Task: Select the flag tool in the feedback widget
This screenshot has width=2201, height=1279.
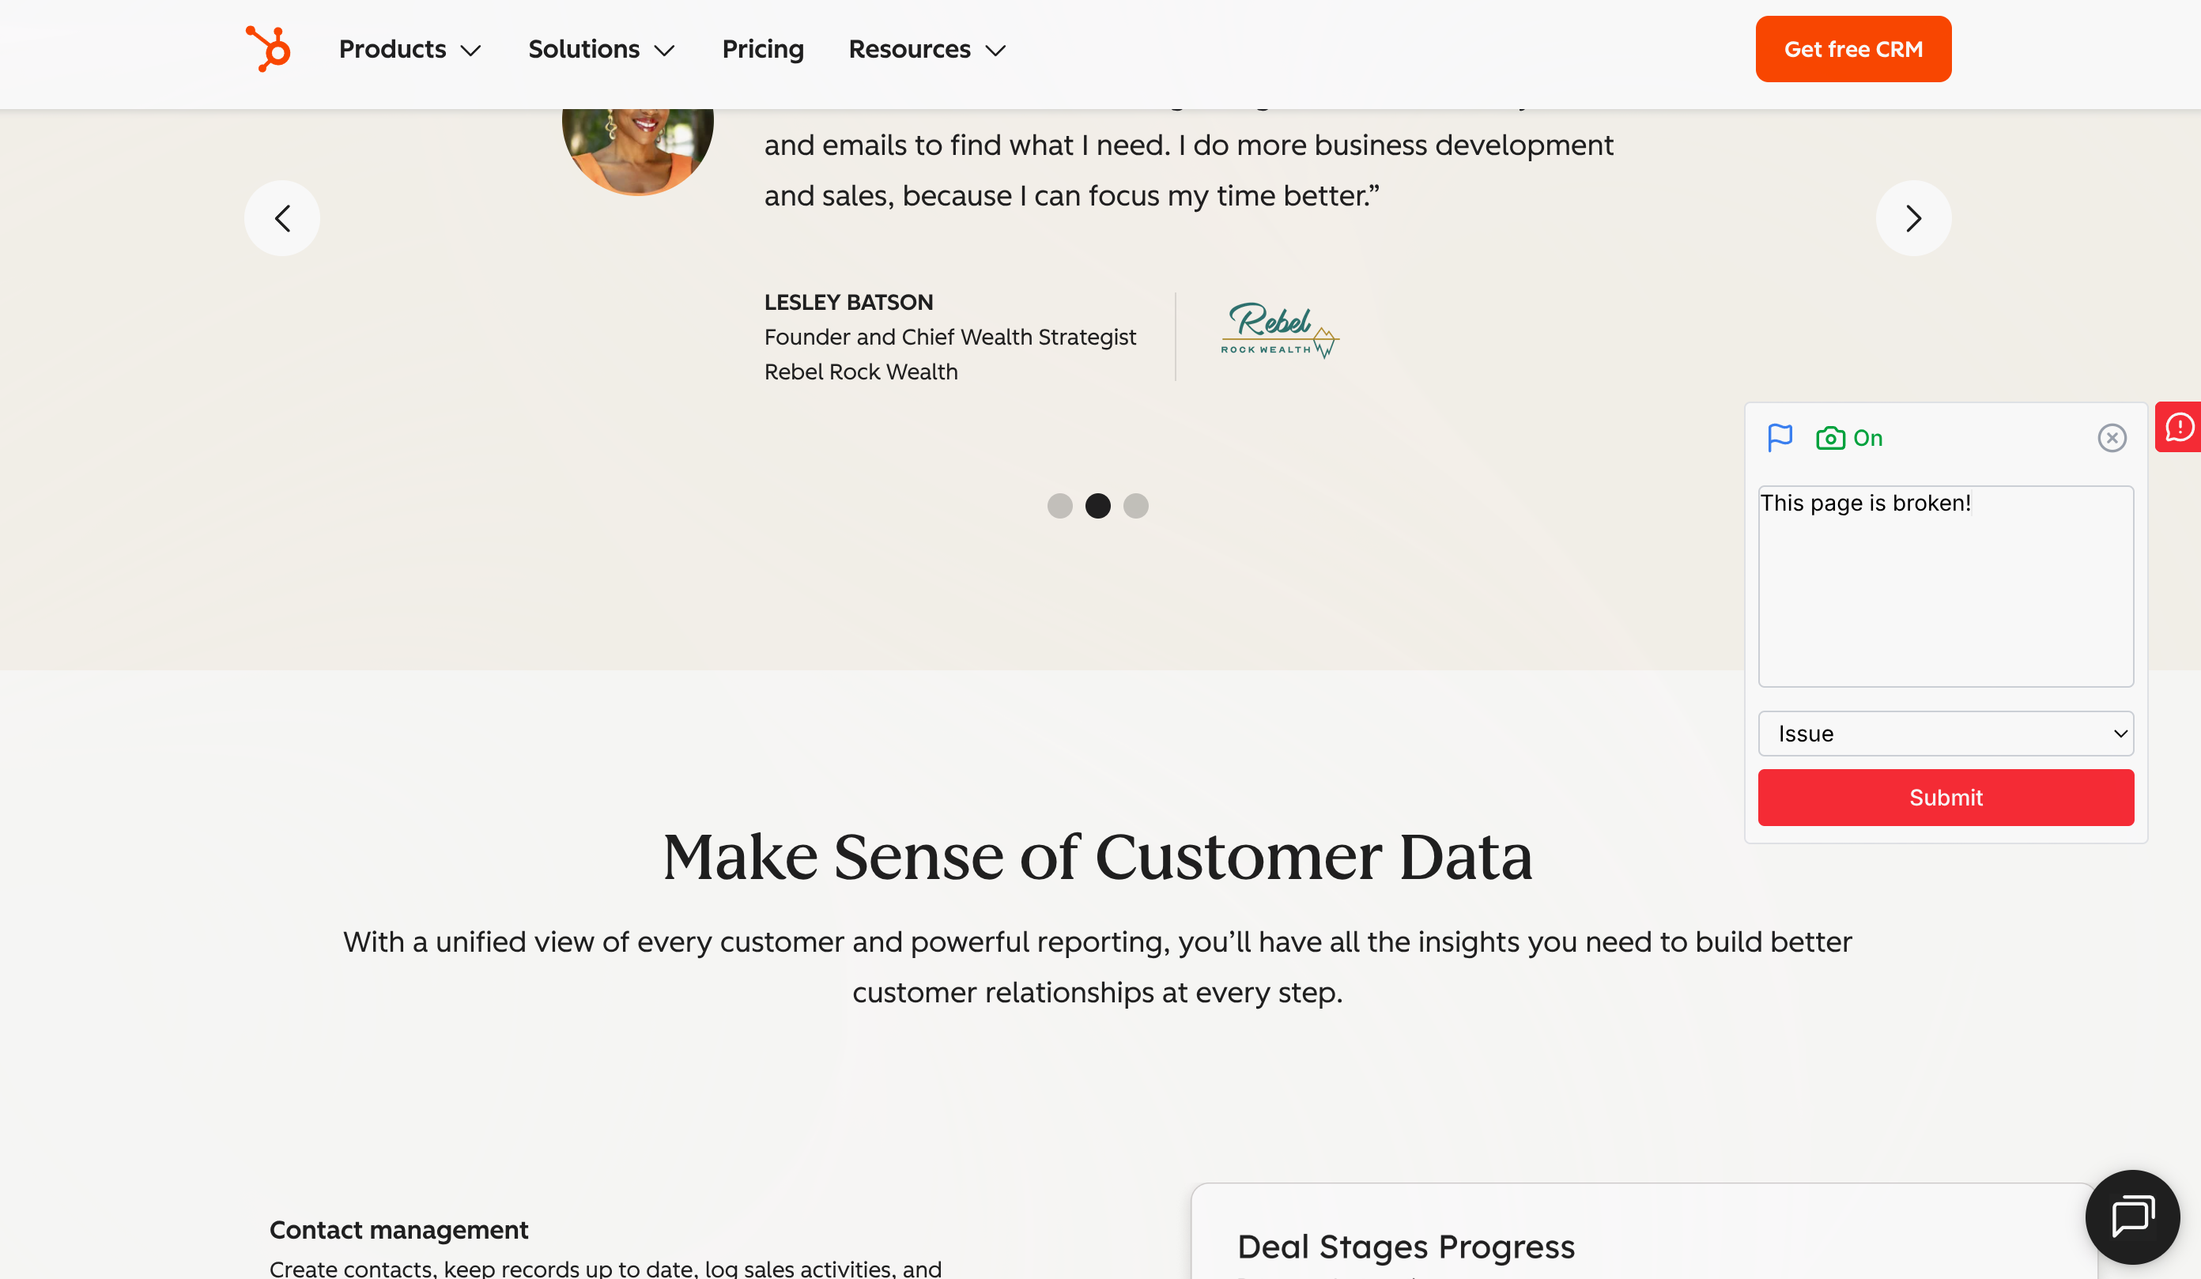Action: pyautogui.click(x=1781, y=437)
